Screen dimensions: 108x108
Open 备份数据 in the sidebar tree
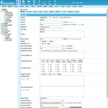[x=7, y=36]
